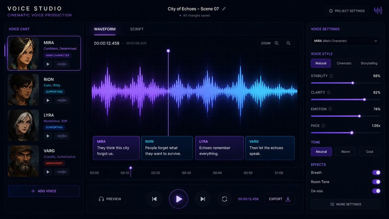Skip to next clip
This screenshot has width=389, height=219.
(203, 199)
